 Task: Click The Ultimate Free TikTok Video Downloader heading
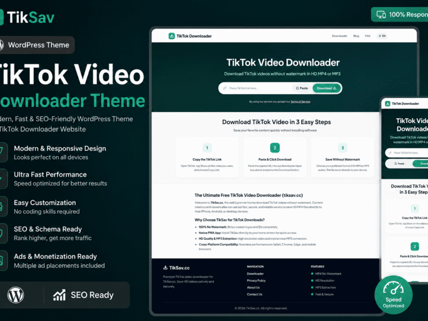(249, 195)
